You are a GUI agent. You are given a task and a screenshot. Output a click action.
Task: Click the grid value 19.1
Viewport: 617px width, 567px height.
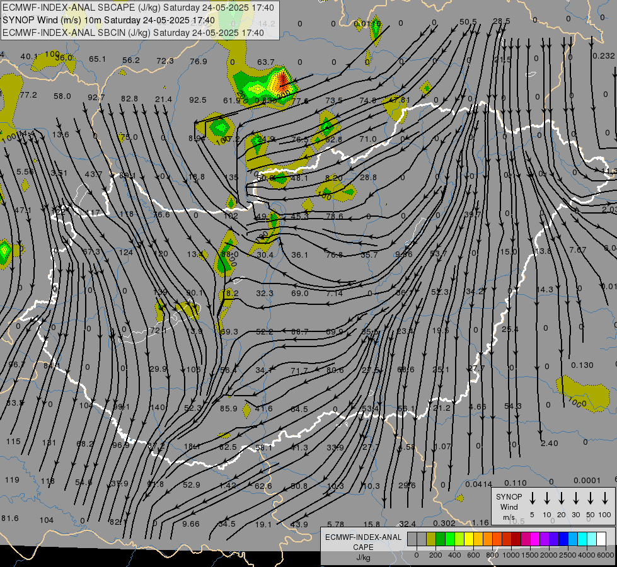click(x=263, y=525)
